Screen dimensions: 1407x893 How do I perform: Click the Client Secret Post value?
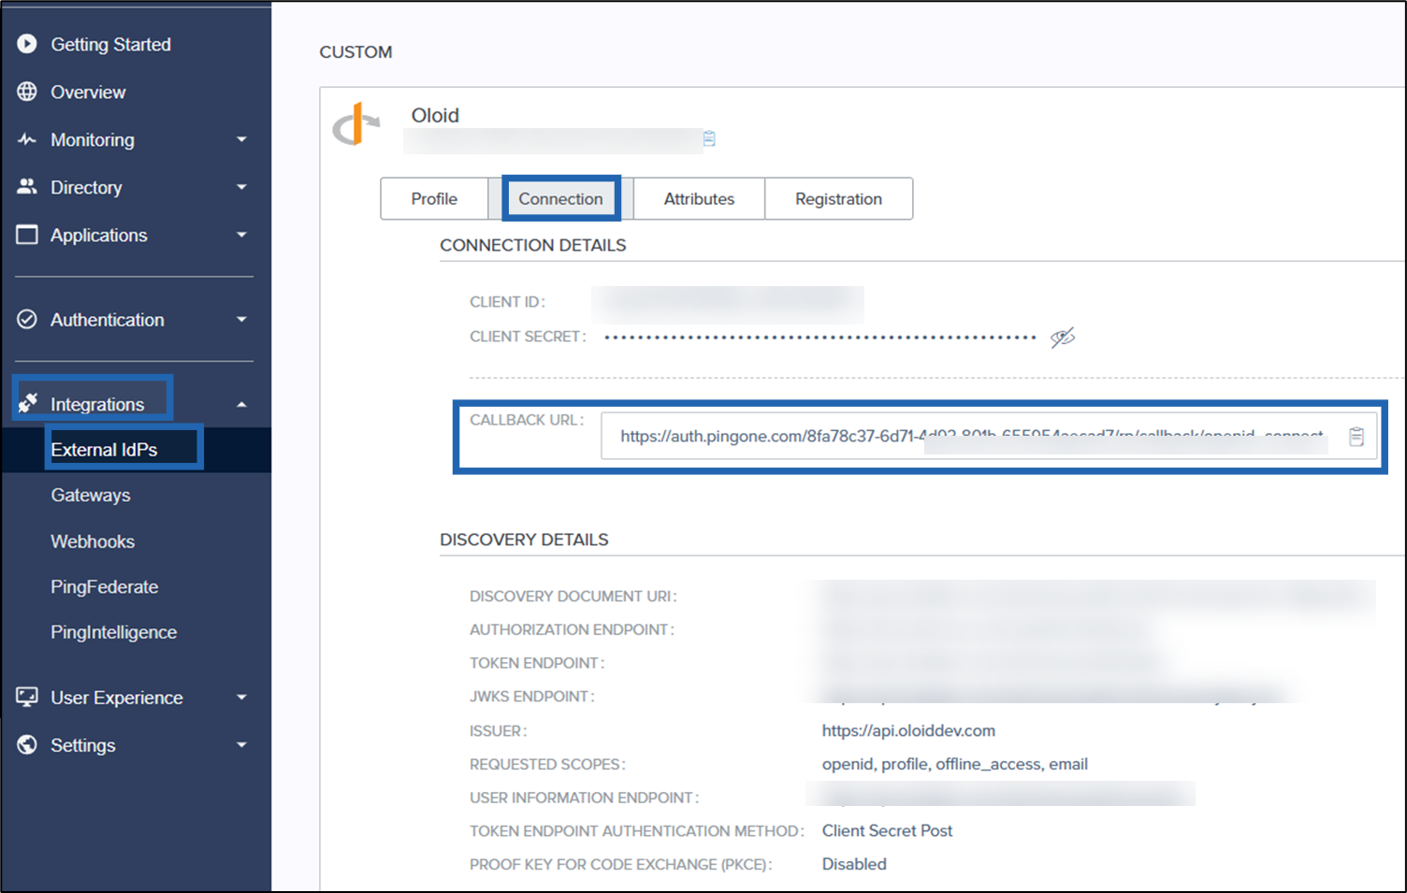click(x=887, y=830)
